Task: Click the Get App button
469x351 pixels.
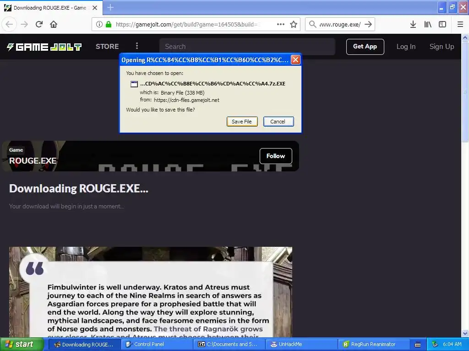Action: pos(365,47)
